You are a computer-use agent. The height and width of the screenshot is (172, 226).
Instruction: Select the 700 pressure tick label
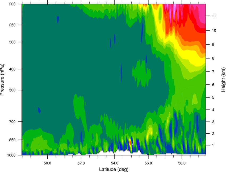click(12, 122)
